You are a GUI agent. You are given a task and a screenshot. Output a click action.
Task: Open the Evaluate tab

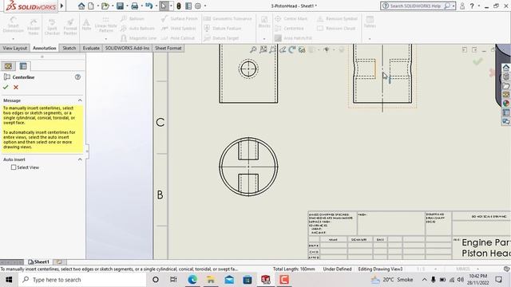91,48
